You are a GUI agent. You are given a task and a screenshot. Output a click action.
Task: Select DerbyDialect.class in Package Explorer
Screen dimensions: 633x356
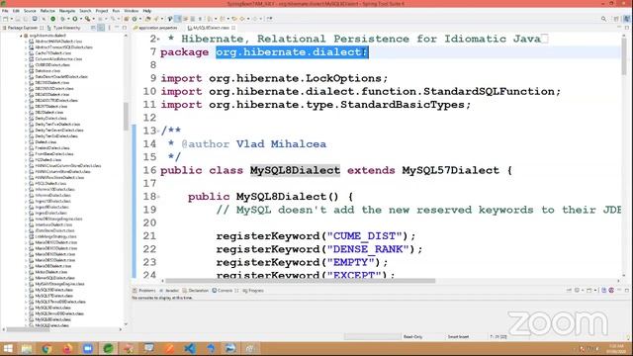pyautogui.click(x=50, y=119)
